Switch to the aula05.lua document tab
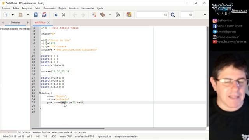The width and height of the screenshot is (249, 140). 40,23
